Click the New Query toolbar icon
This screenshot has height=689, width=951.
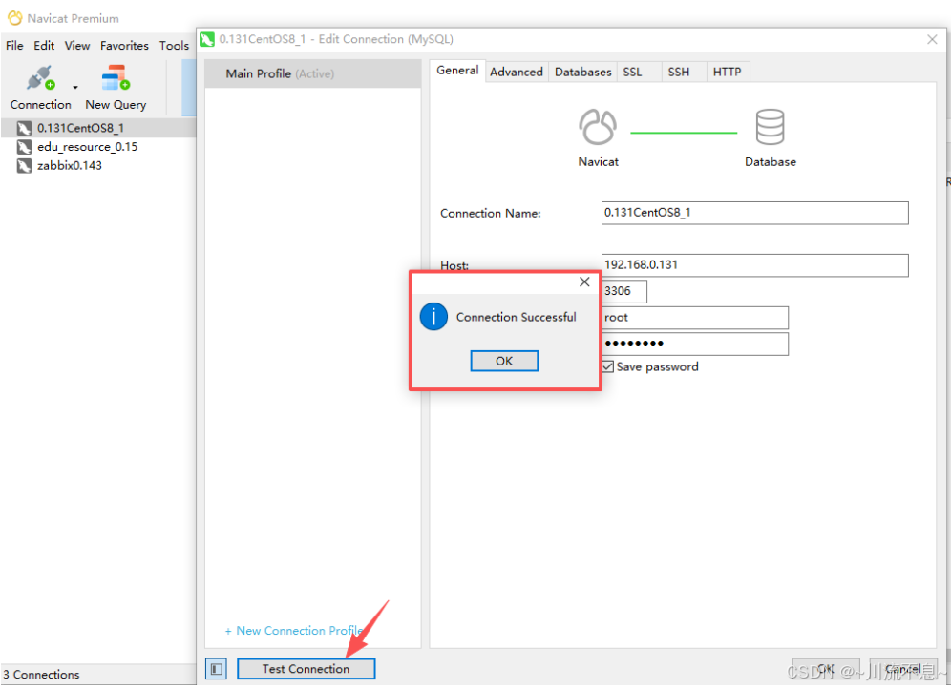pos(116,78)
